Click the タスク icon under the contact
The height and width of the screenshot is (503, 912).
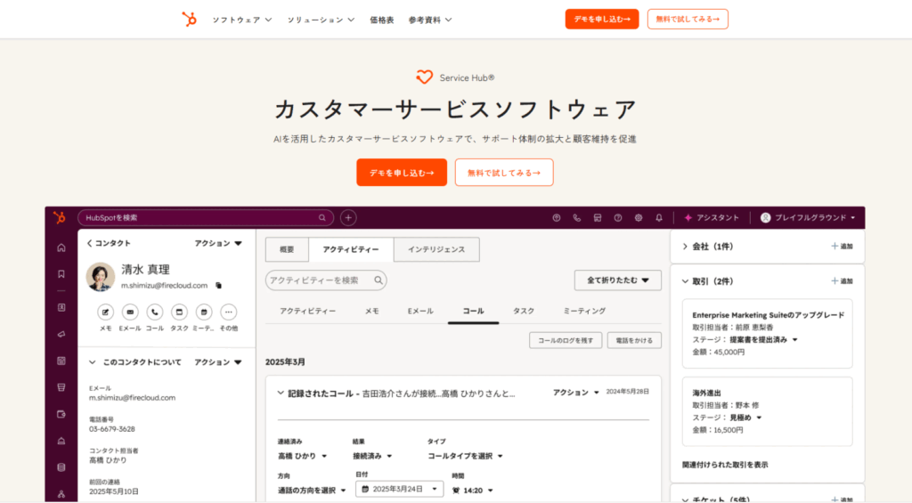click(179, 312)
